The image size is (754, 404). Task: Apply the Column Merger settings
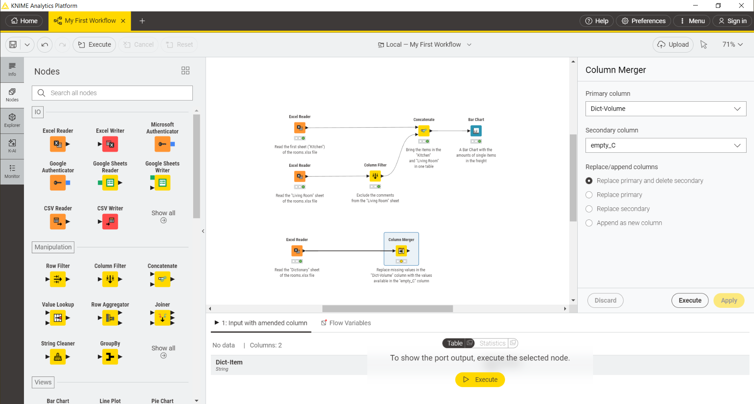click(728, 300)
